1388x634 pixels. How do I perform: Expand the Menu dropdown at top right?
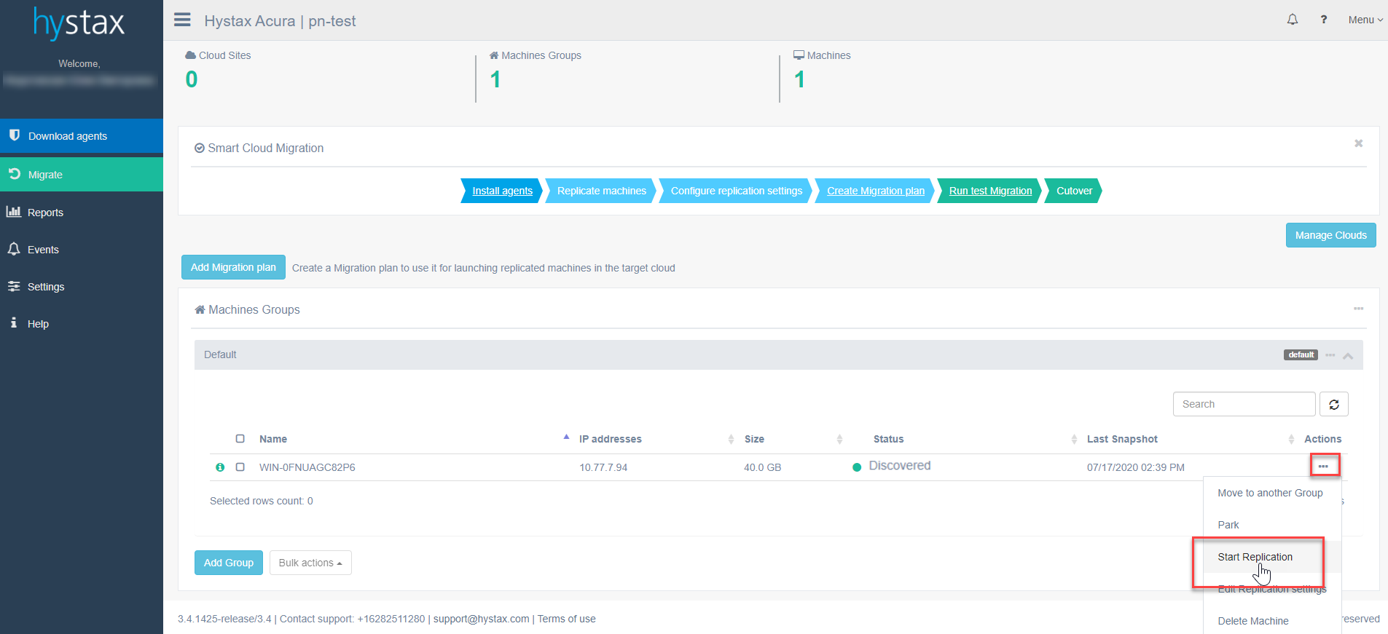point(1365,20)
